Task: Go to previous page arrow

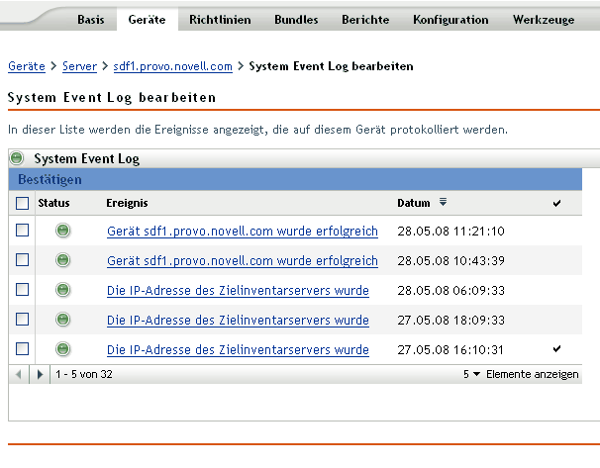Action: point(19,374)
